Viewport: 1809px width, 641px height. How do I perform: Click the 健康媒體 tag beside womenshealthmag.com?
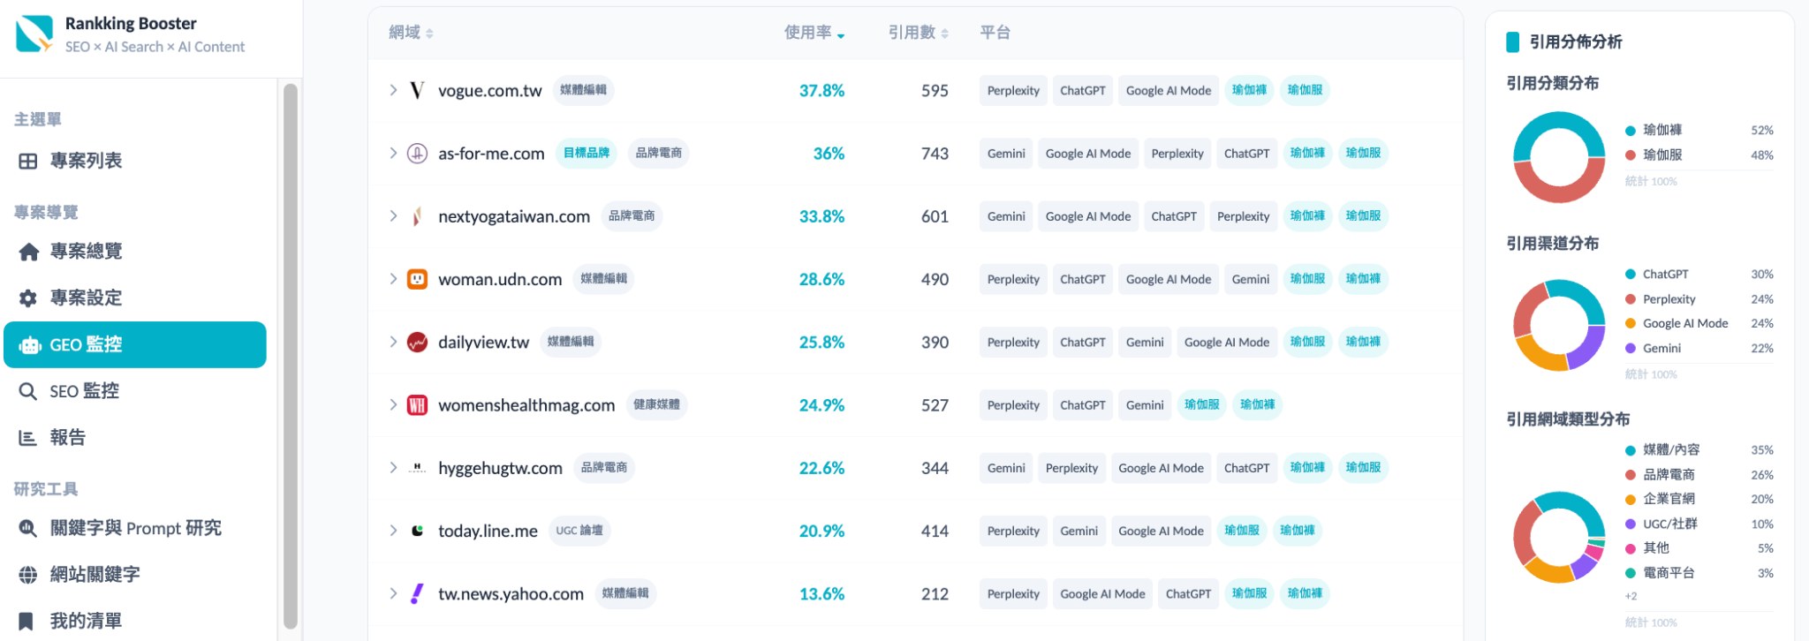(x=656, y=405)
